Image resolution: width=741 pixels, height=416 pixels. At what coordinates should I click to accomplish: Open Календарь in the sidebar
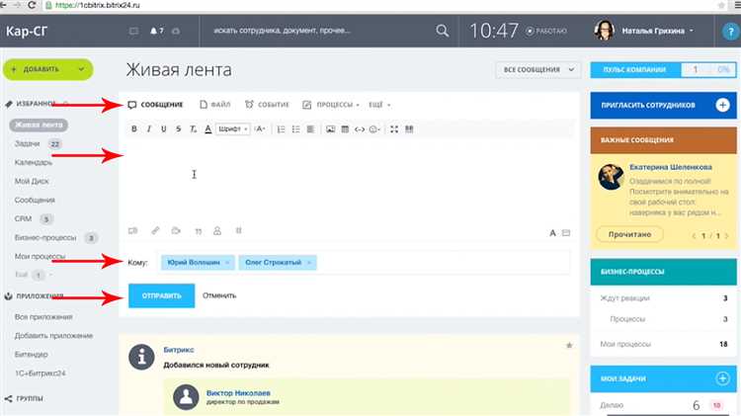[33, 162]
